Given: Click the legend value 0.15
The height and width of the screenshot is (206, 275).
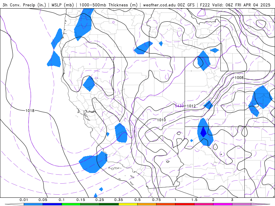Looking at the screenshot, I should [x=81, y=200].
